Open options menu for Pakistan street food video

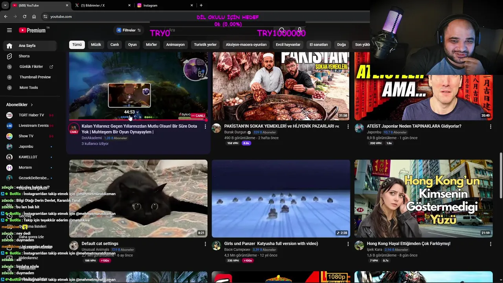click(348, 127)
